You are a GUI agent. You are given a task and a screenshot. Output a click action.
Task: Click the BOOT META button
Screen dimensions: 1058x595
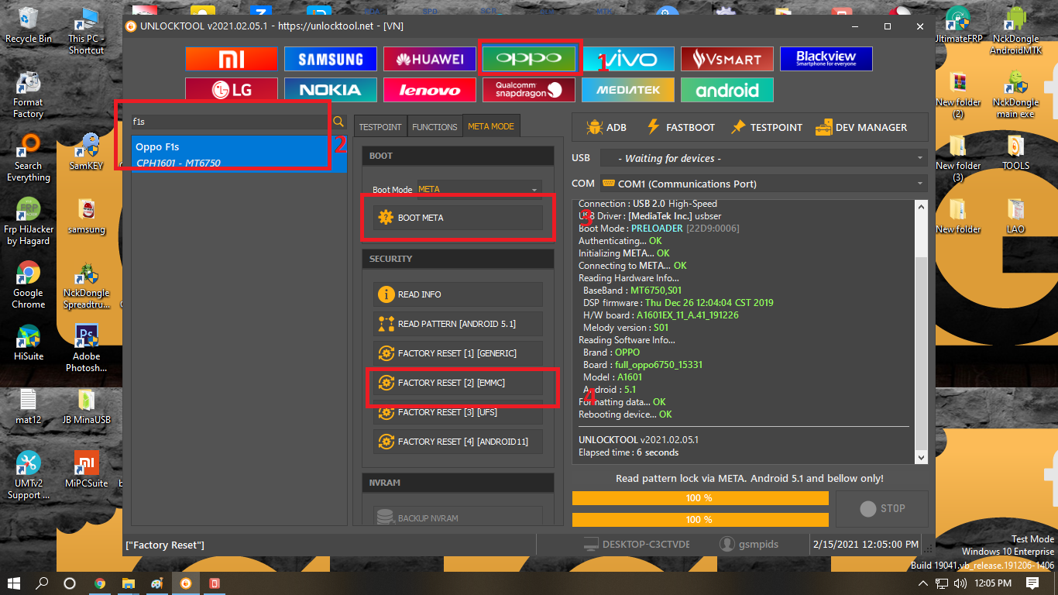[x=458, y=218]
